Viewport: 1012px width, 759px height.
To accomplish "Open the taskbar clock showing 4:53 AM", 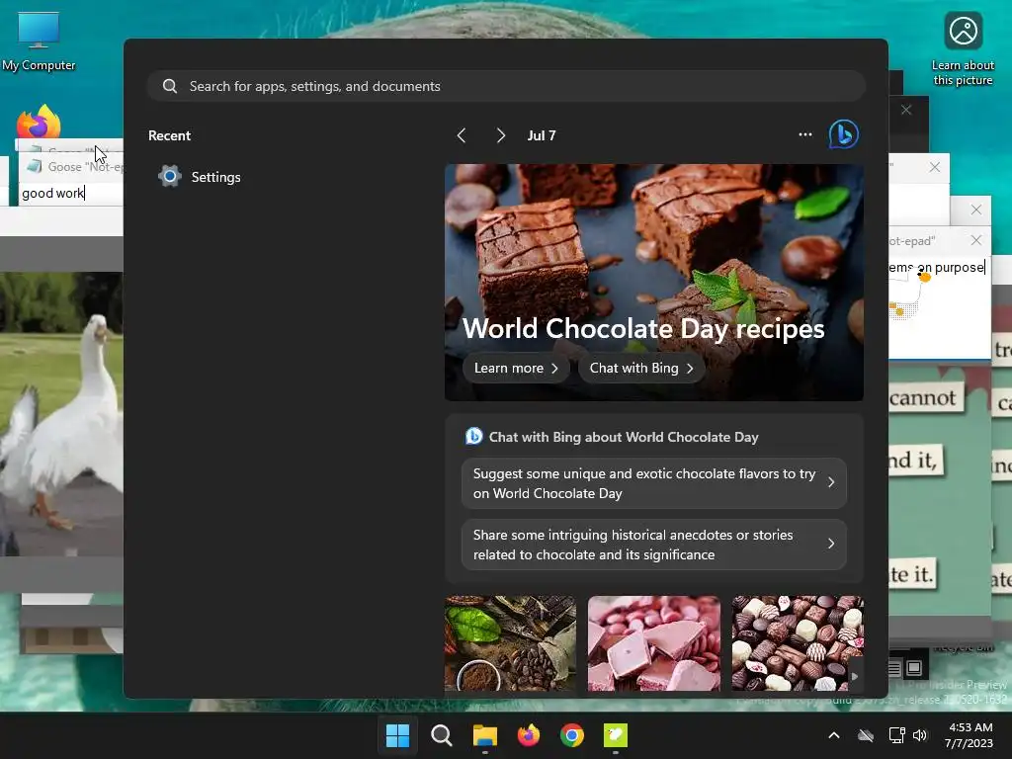I will click(x=969, y=735).
